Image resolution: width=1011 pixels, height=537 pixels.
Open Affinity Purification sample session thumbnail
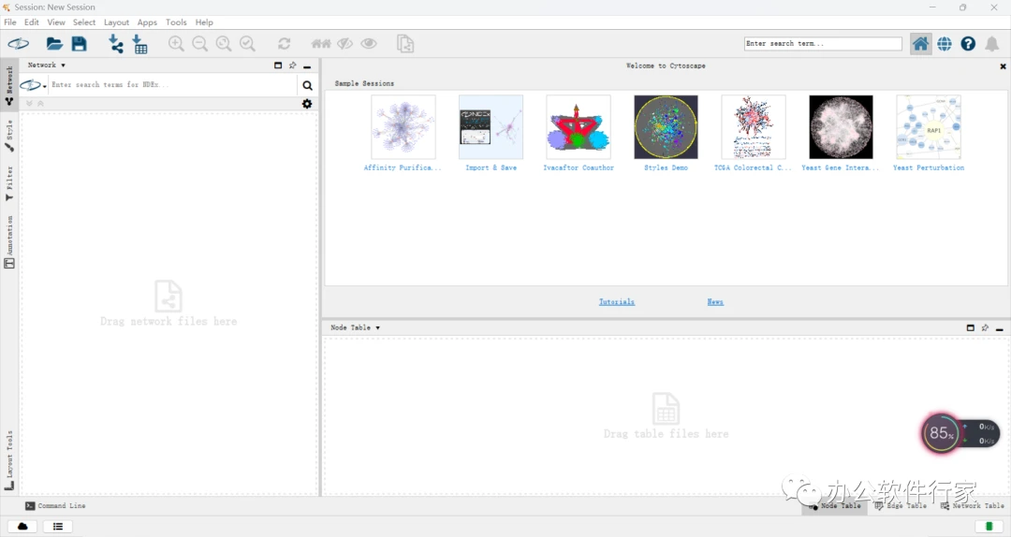pos(403,127)
